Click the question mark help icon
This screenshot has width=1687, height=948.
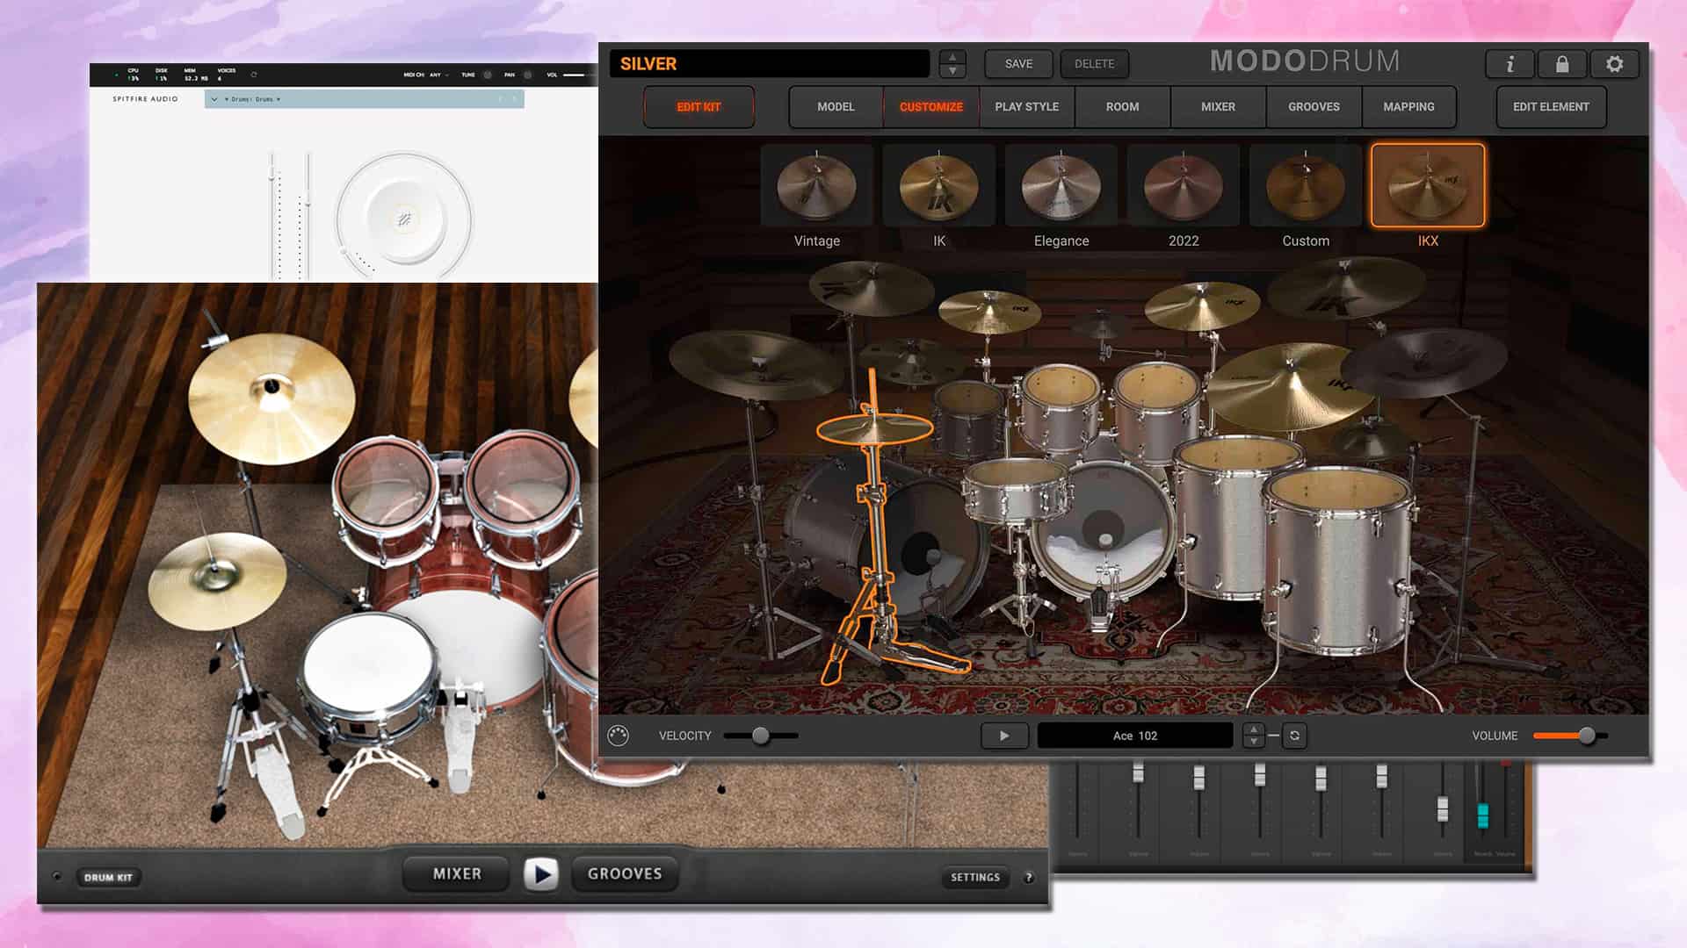[x=1029, y=877]
